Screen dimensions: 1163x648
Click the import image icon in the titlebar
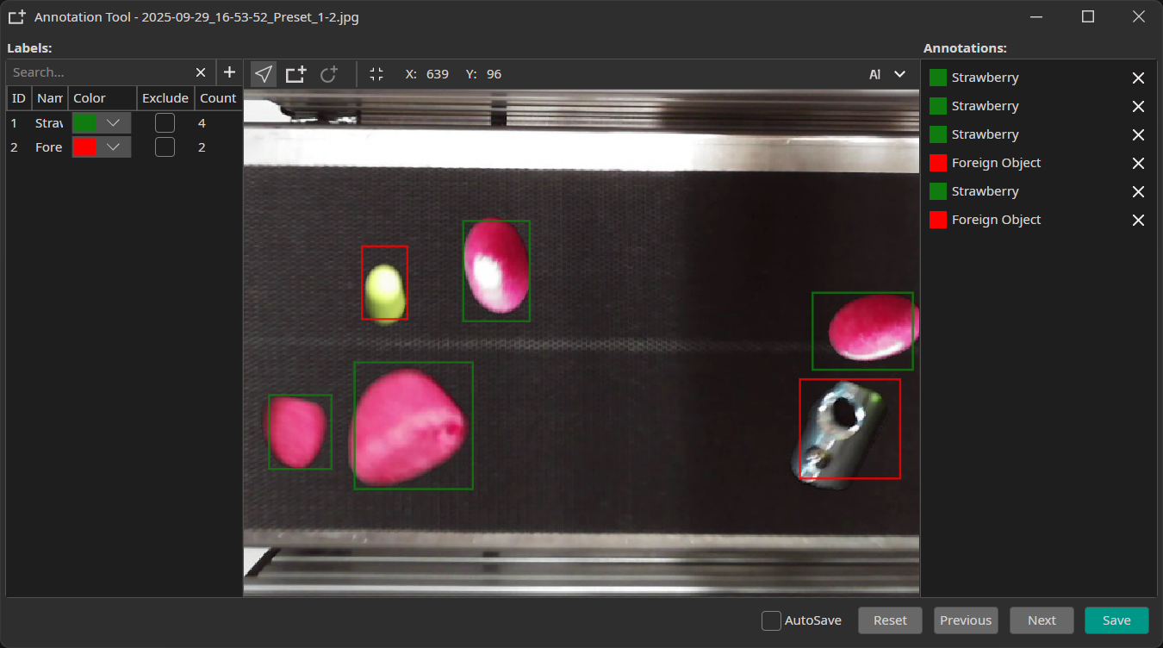tap(16, 16)
